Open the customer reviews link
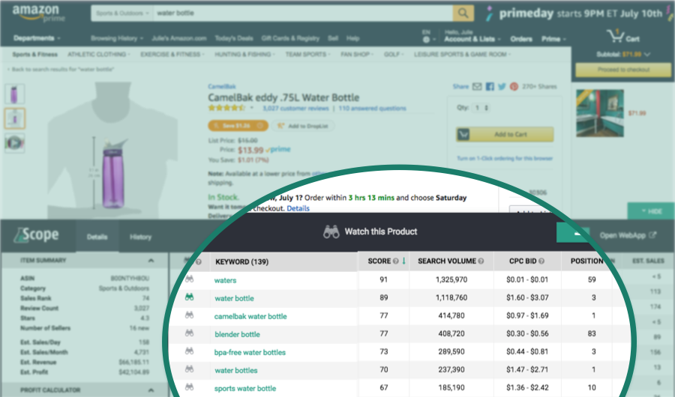This screenshot has width=675, height=397. (295, 109)
